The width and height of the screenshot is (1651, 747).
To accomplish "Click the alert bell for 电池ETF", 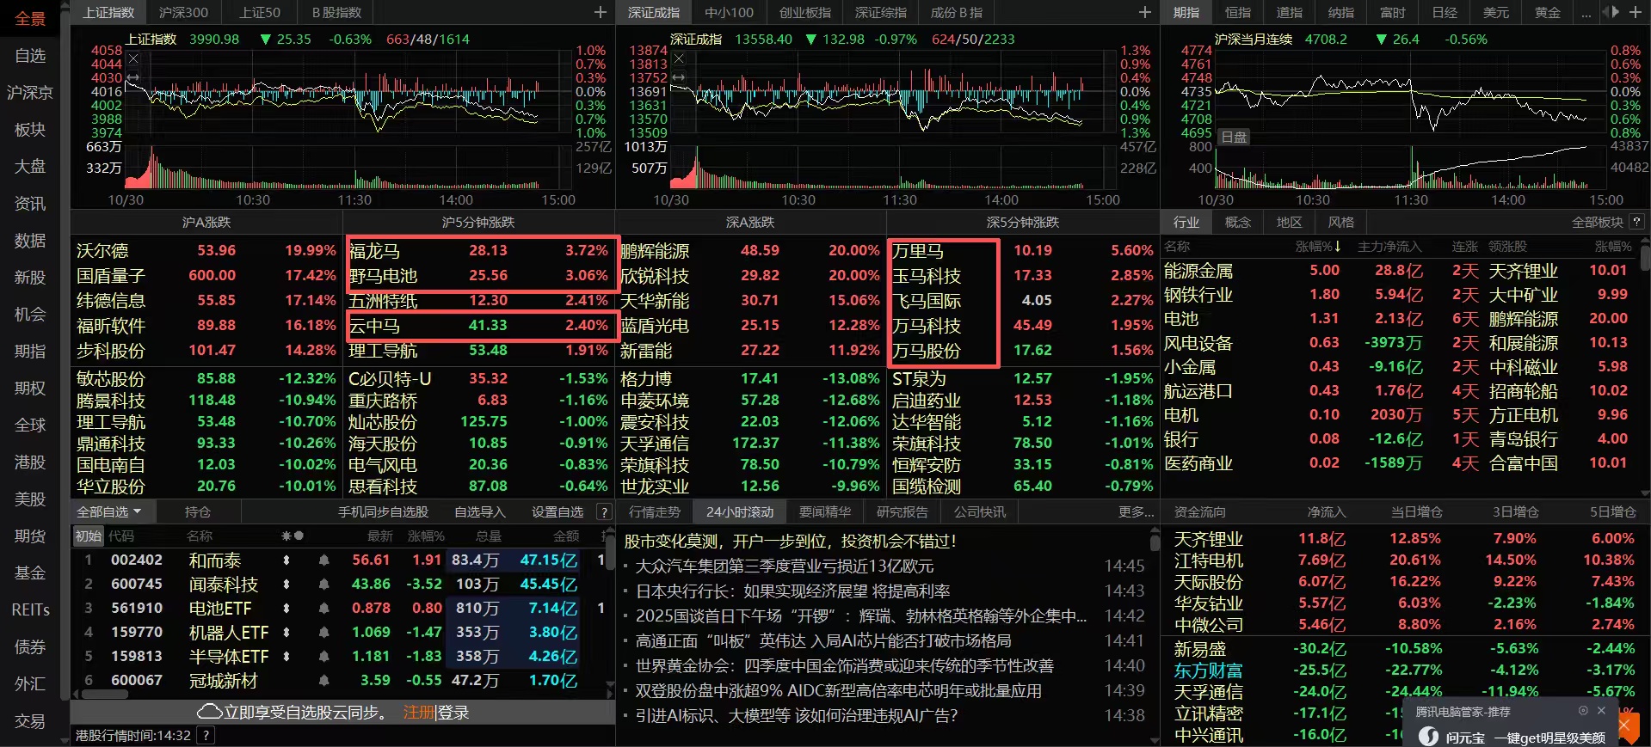I will (323, 608).
